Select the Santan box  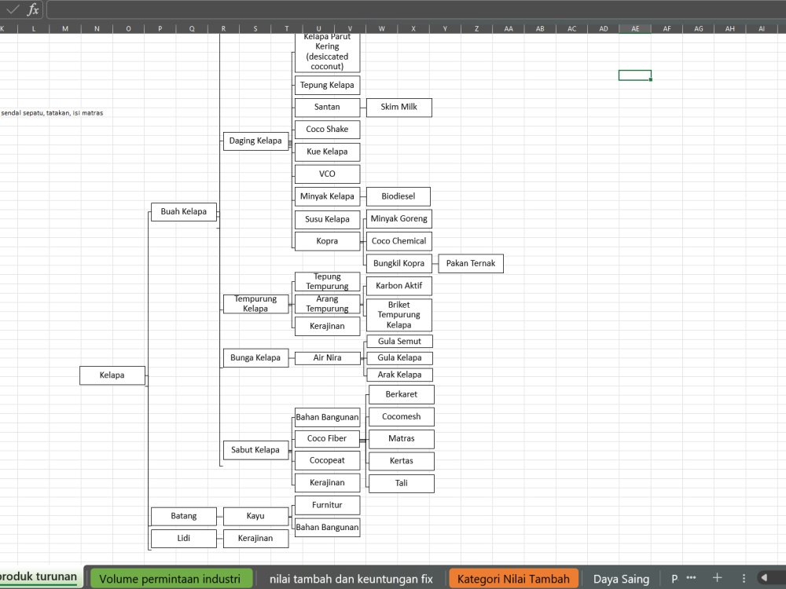tap(327, 107)
